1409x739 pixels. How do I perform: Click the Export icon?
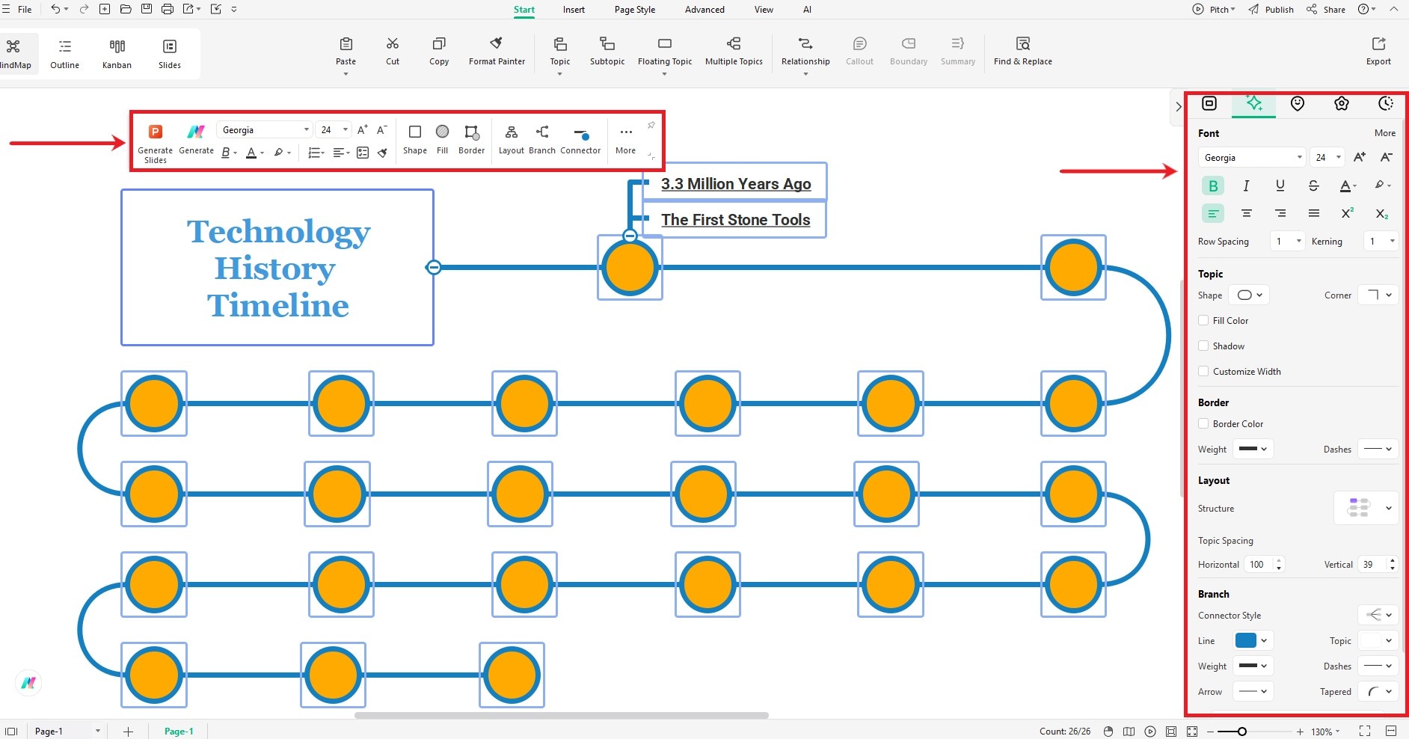1378,44
